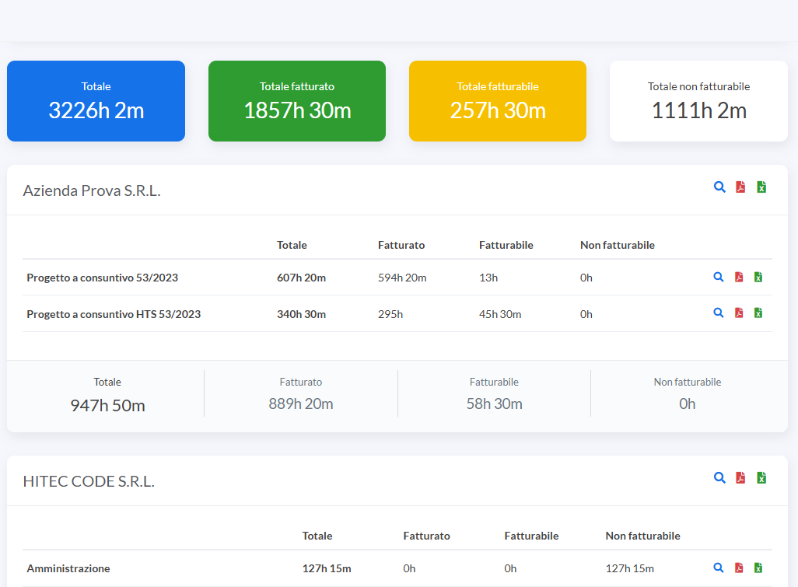View details of Progetto a consuntivo 53/2023 row
Image resolution: width=798 pixels, height=587 pixels.
click(719, 277)
